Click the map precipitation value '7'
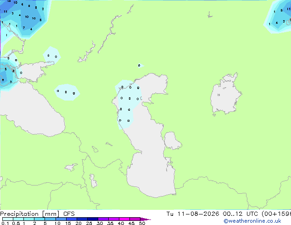This screenshot has height=225, width=291. [24, 28]
